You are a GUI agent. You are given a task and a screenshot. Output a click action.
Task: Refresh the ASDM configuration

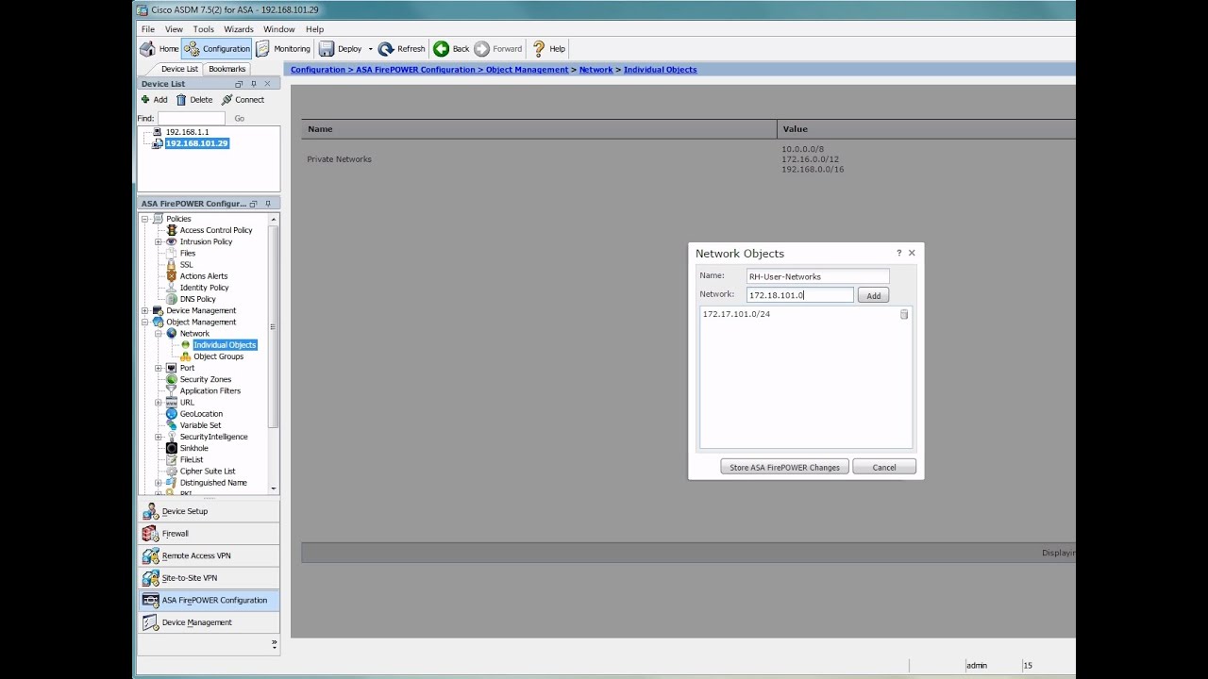point(401,49)
